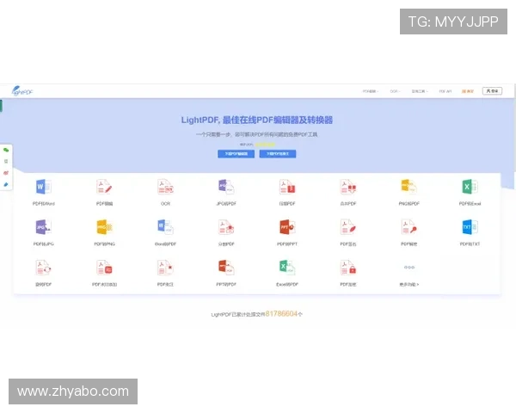Viewport: 516px width, 413px height.
Task: Open the PNG to PDF converter icon
Action: pyautogui.click(x=408, y=187)
